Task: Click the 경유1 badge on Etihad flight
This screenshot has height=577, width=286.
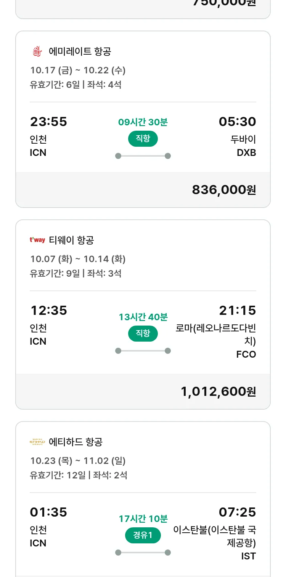Action: pos(143,535)
